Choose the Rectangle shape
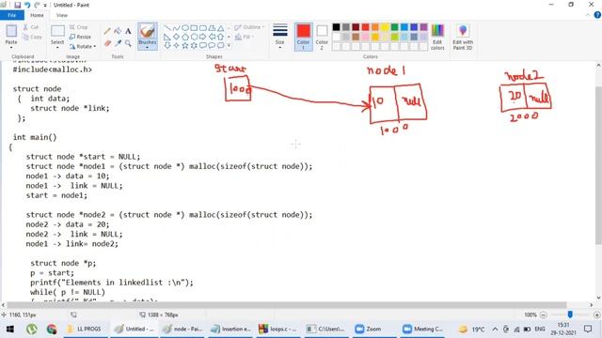This screenshot has width=602, height=338. tap(194, 28)
